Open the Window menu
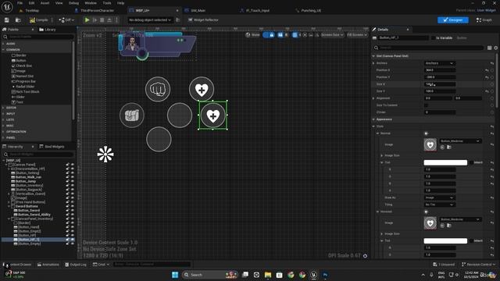The width and height of the screenshot is (500, 281). pos(91,3)
